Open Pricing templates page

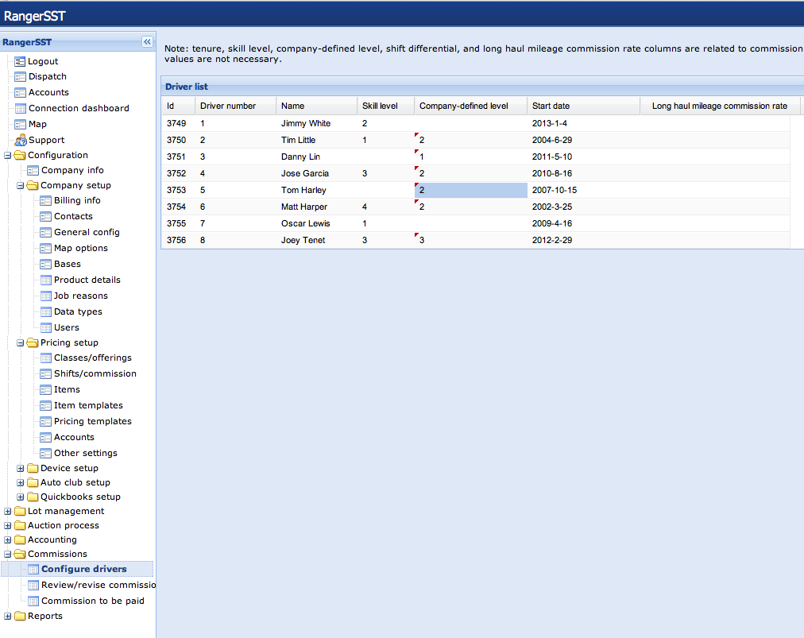tap(92, 421)
